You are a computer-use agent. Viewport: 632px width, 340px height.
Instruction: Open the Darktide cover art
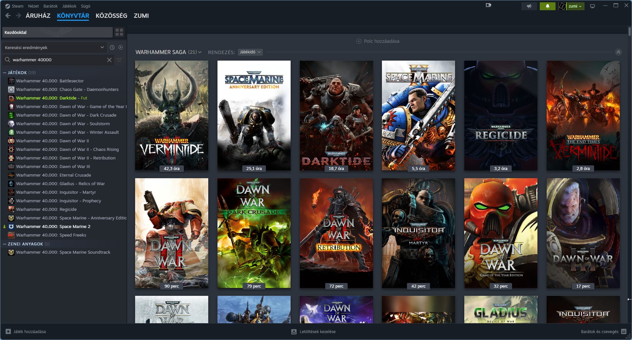pos(336,116)
